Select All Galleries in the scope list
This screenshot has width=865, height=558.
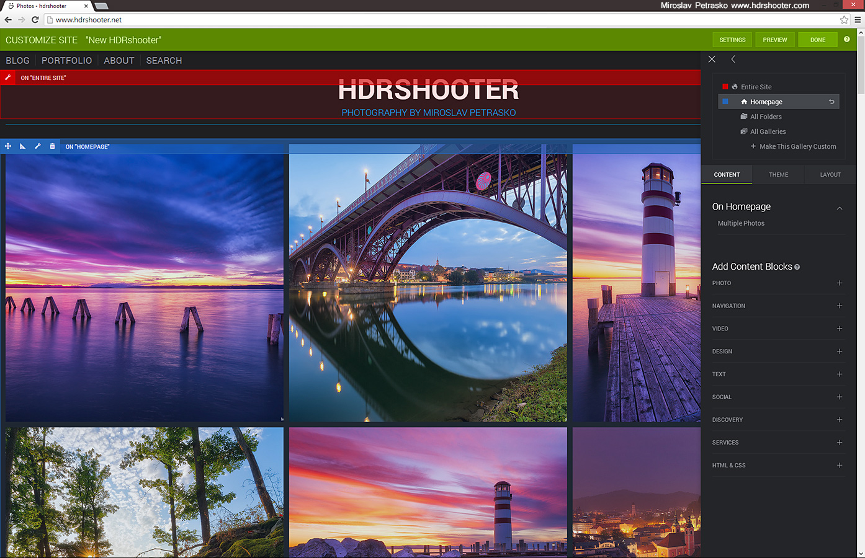pos(768,131)
